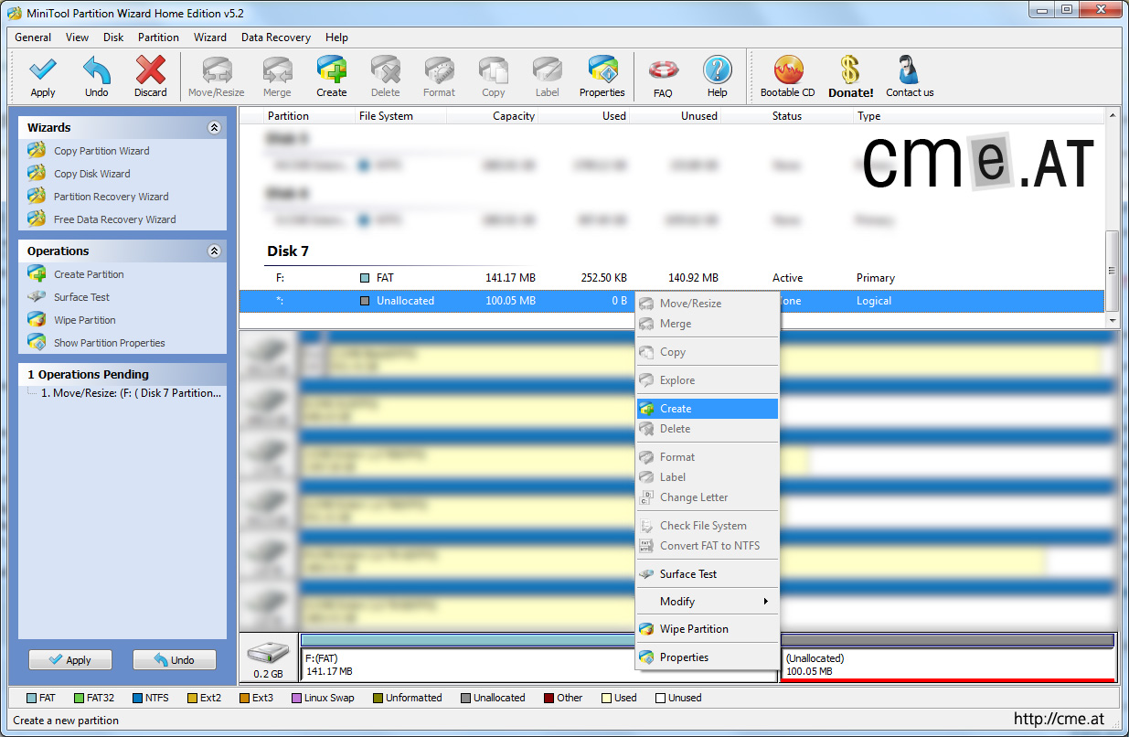The image size is (1129, 737).
Task: Collapse the Wizards panel
Action: point(214,128)
